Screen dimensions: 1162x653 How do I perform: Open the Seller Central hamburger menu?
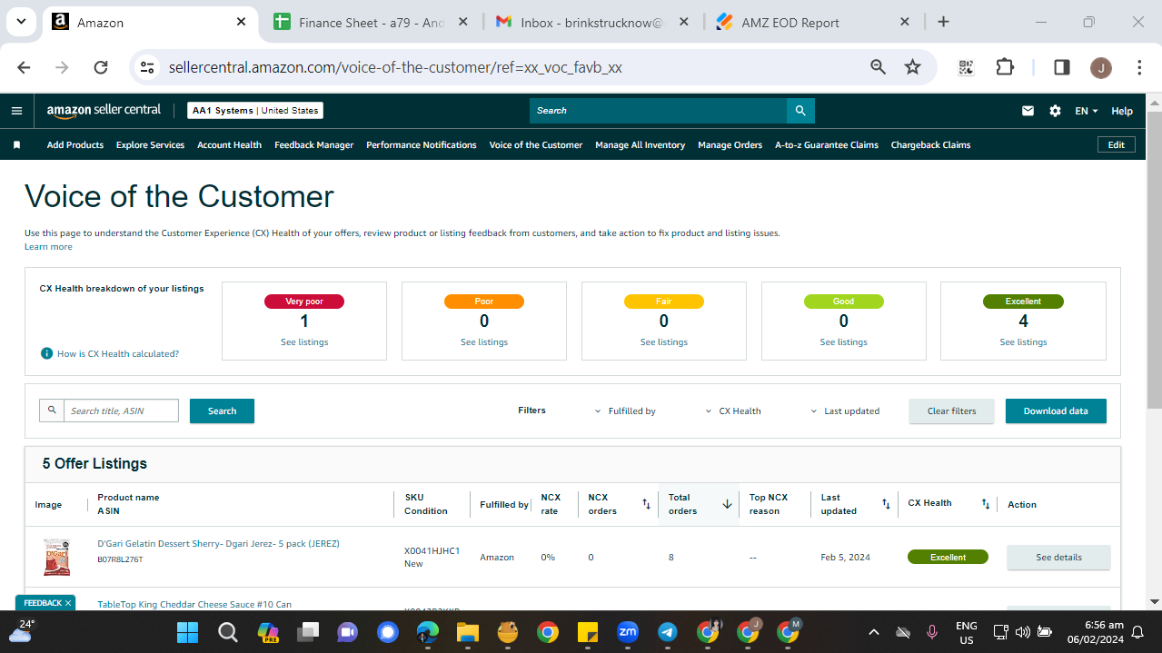point(16,111)
